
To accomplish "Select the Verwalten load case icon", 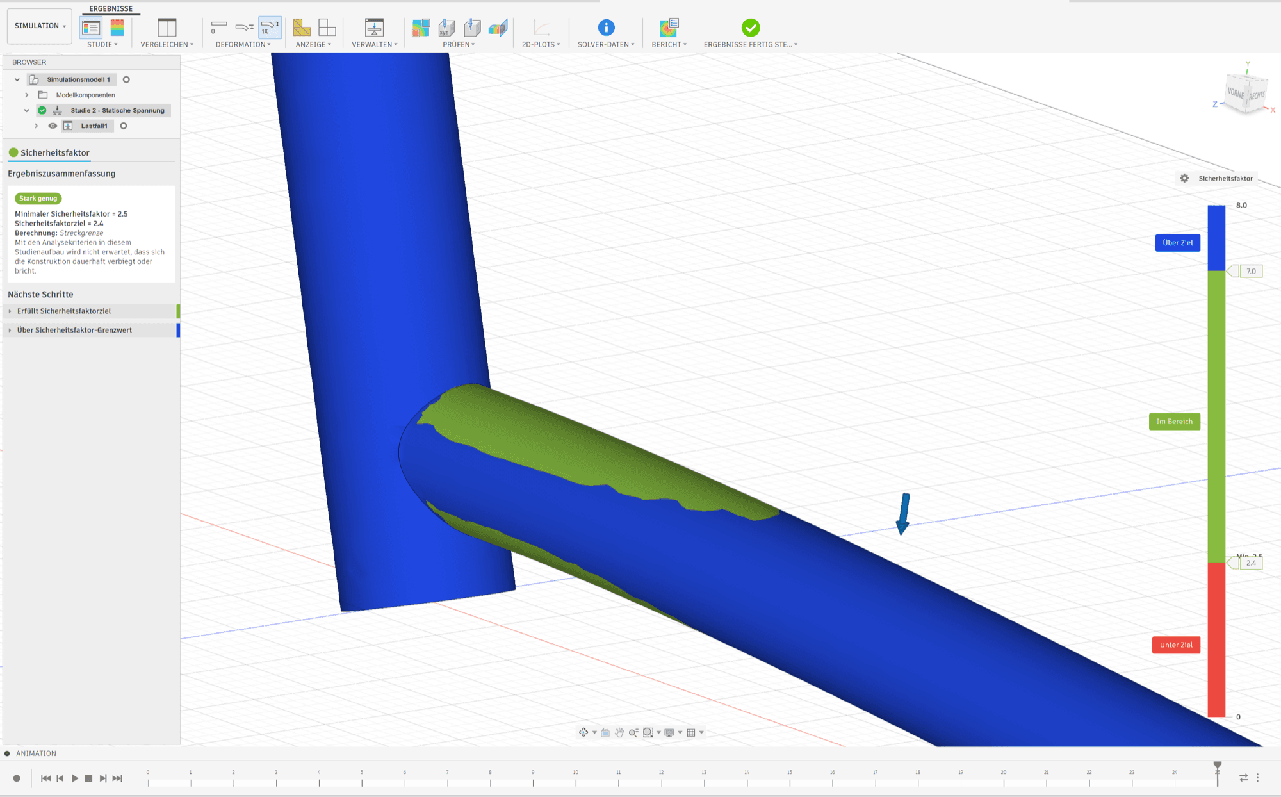I will pos(374,28).
